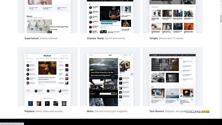Open the Champs' World sports demo thumbnail
This screenshot has width=222, height=125.
pos(110,17)
